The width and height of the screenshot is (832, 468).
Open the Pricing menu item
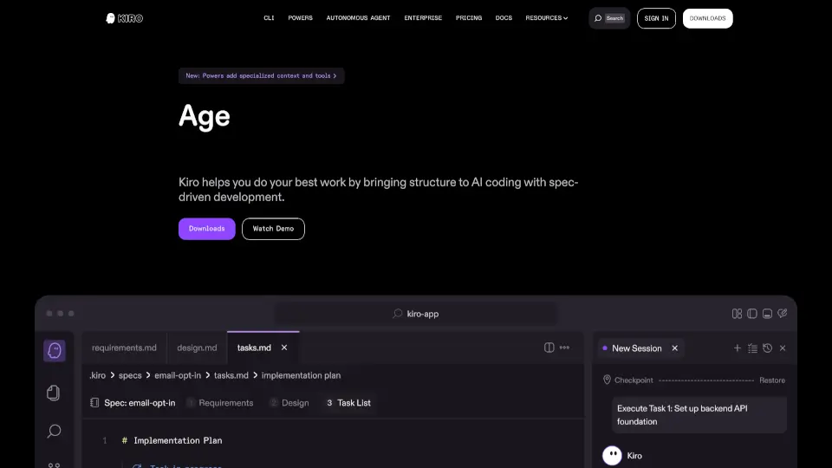click(x=469, y=18)
